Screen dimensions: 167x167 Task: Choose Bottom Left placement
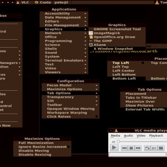pos(127,78)
